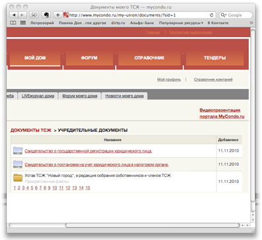Click the Safari forward arrow button

click(22, 15)
